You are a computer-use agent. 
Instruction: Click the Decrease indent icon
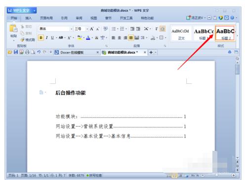point(132,29)
